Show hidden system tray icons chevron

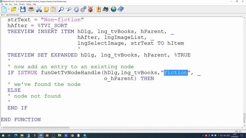(203, 135)
